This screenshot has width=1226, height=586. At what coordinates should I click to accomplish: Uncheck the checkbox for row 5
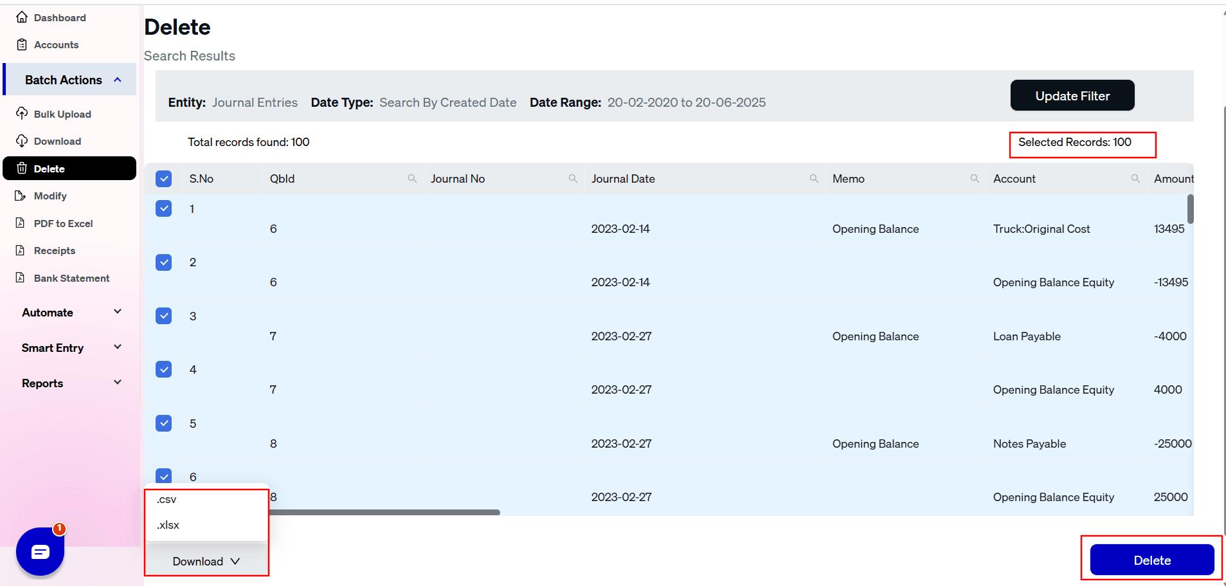click(164, 423)
